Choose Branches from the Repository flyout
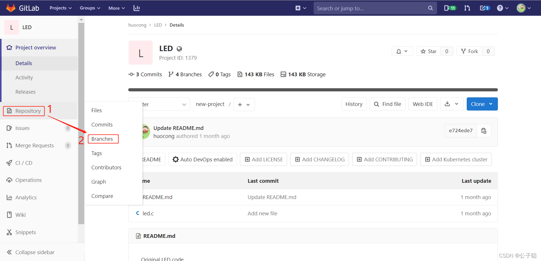 coord(102,139)
